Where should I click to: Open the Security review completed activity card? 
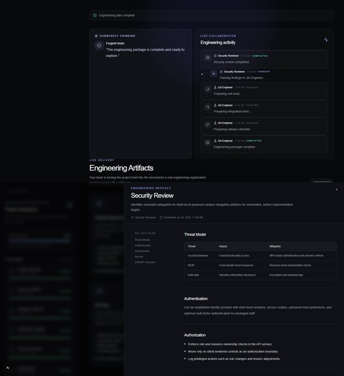pyautogui.click(x=264, y=59)
